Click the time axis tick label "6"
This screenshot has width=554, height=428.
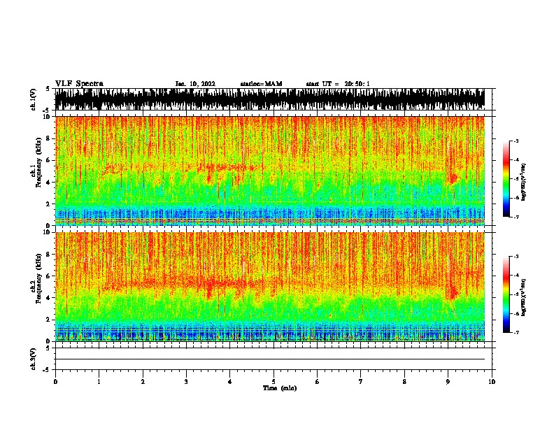tap(318, 382)
